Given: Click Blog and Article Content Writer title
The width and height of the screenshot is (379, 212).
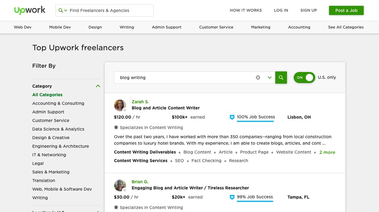Looking at the screenshot, I should click(x=166, y=108).
